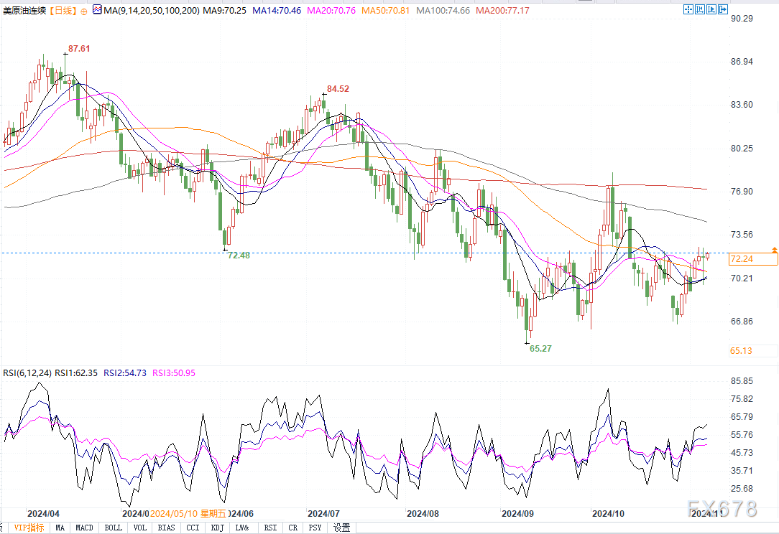Click the 2024/09 time axis label
The image size is (779, 534).
coord(517,514)
